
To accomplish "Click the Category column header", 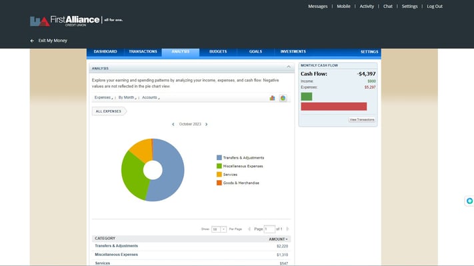I will pyautogui.click(x=105, y=239).
